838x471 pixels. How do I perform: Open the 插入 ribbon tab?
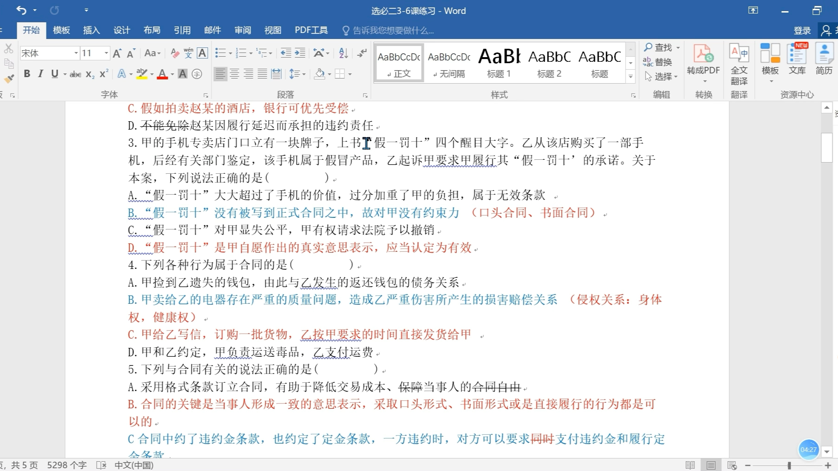91,30
